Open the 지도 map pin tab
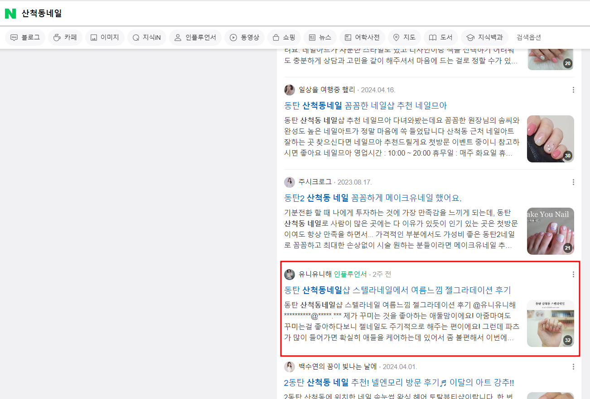Screen dimensions: 590x399 pyautogui.click(x=404, y=38)
